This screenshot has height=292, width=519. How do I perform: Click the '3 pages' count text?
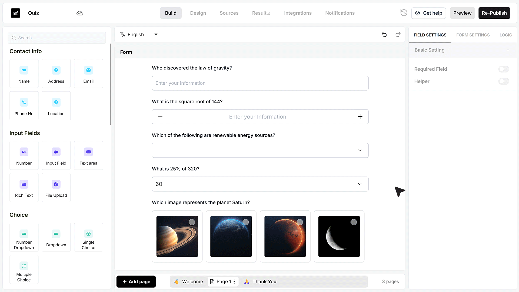click(390, 281)
